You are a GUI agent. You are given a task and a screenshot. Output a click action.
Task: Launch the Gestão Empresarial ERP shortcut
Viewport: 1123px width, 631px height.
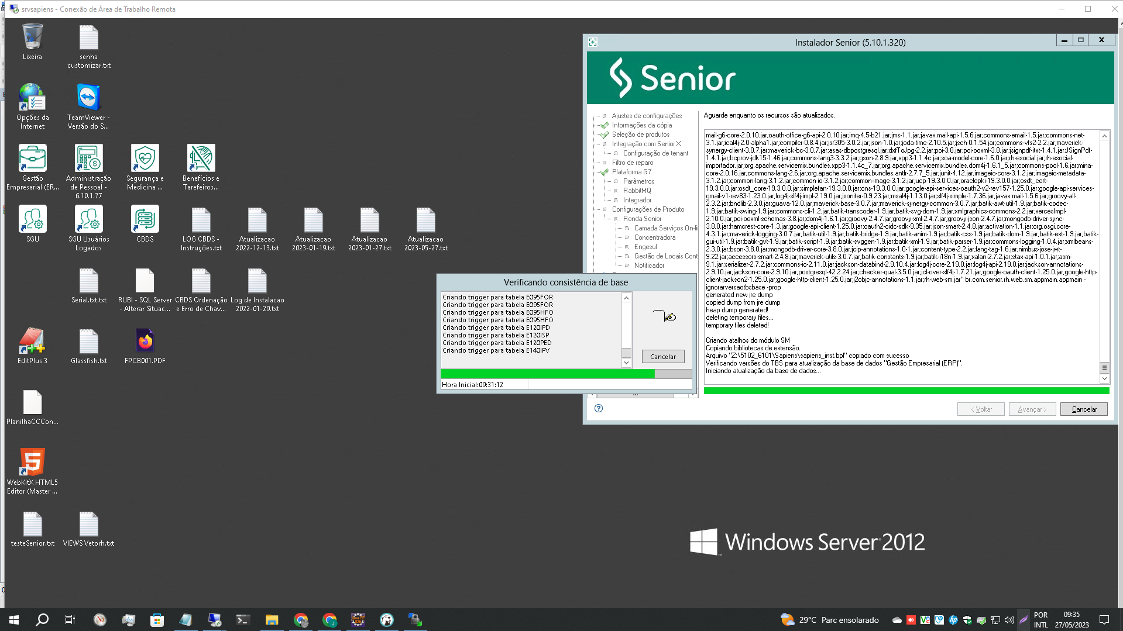tap(32, 167)
